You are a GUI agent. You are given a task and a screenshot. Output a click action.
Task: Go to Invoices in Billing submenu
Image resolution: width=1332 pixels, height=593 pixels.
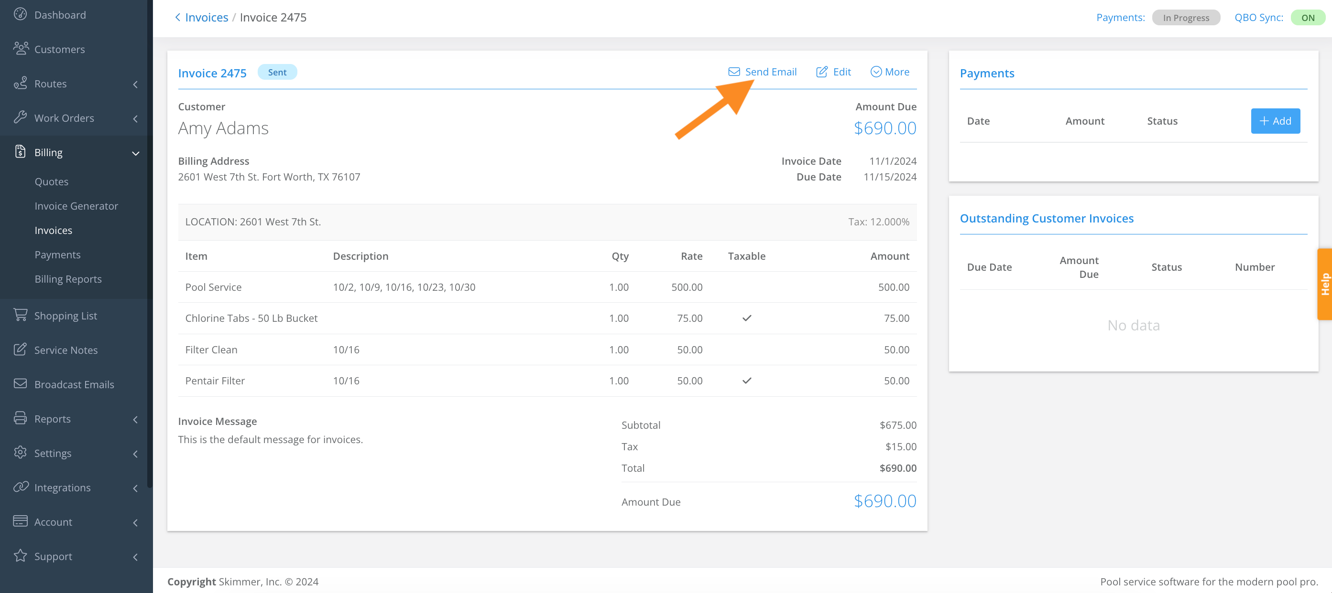coord(53,230)
